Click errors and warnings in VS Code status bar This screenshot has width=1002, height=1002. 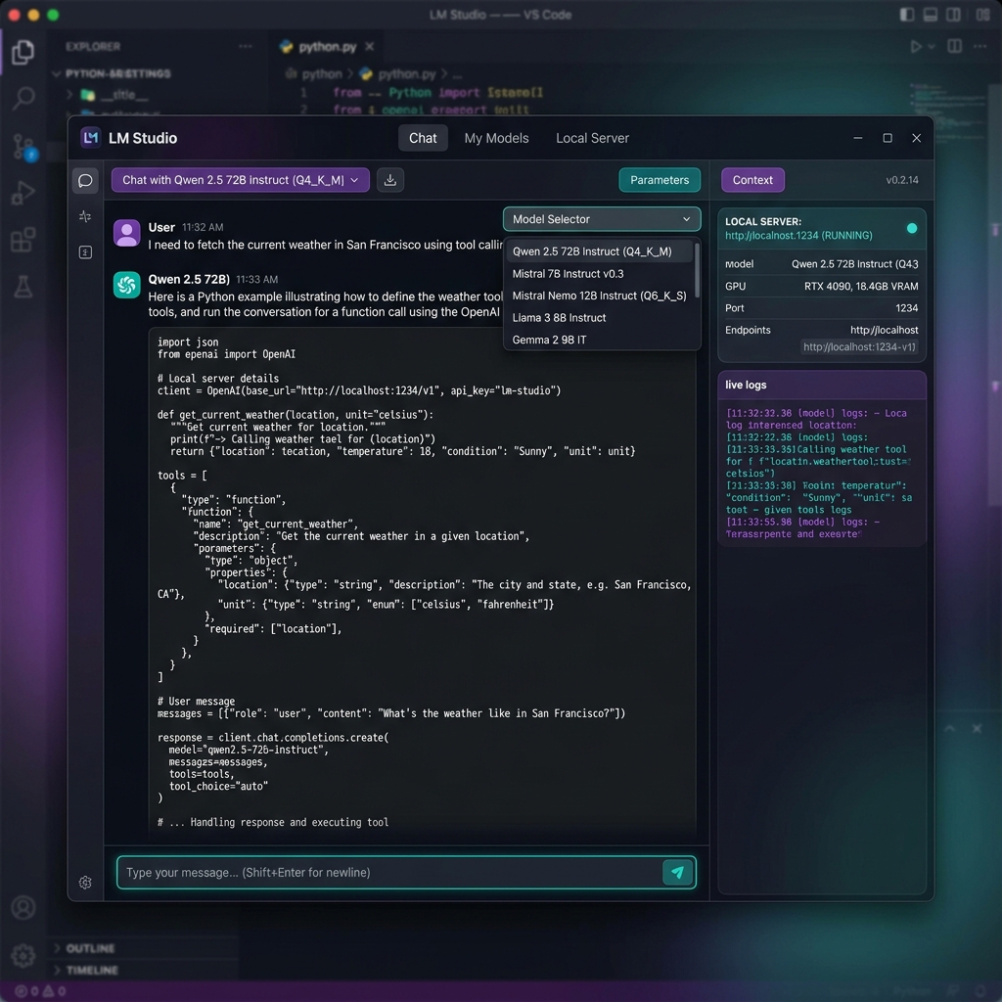tap(41, 991)
